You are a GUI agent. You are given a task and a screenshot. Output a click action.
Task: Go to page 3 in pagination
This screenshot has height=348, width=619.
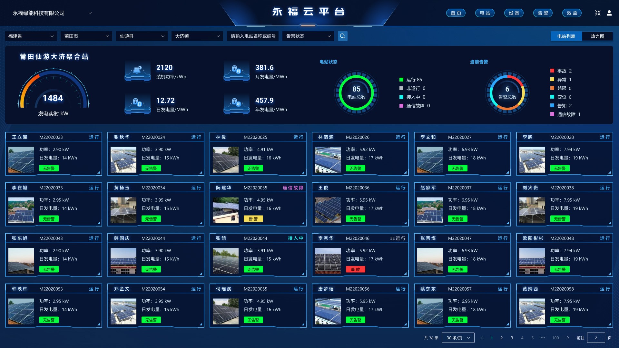coord(512,338)
